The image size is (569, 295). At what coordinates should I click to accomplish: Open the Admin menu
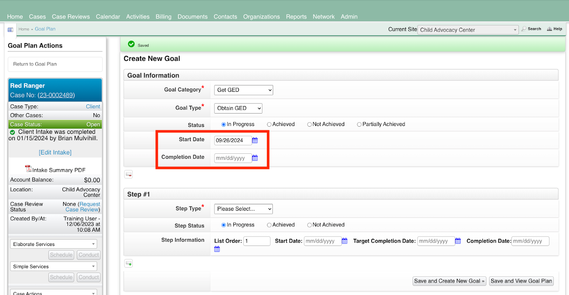click(x=349, y=17)
